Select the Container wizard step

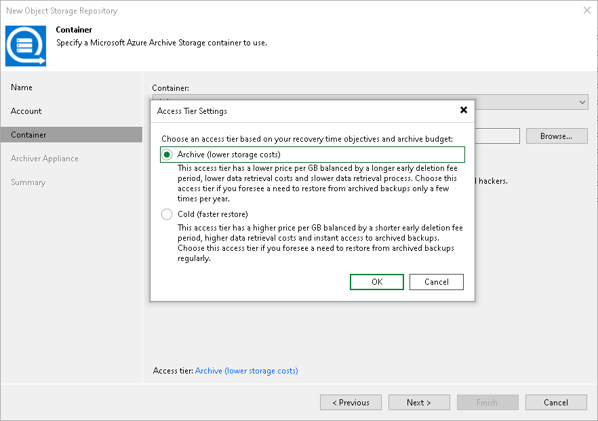click(x=71, y=135)
